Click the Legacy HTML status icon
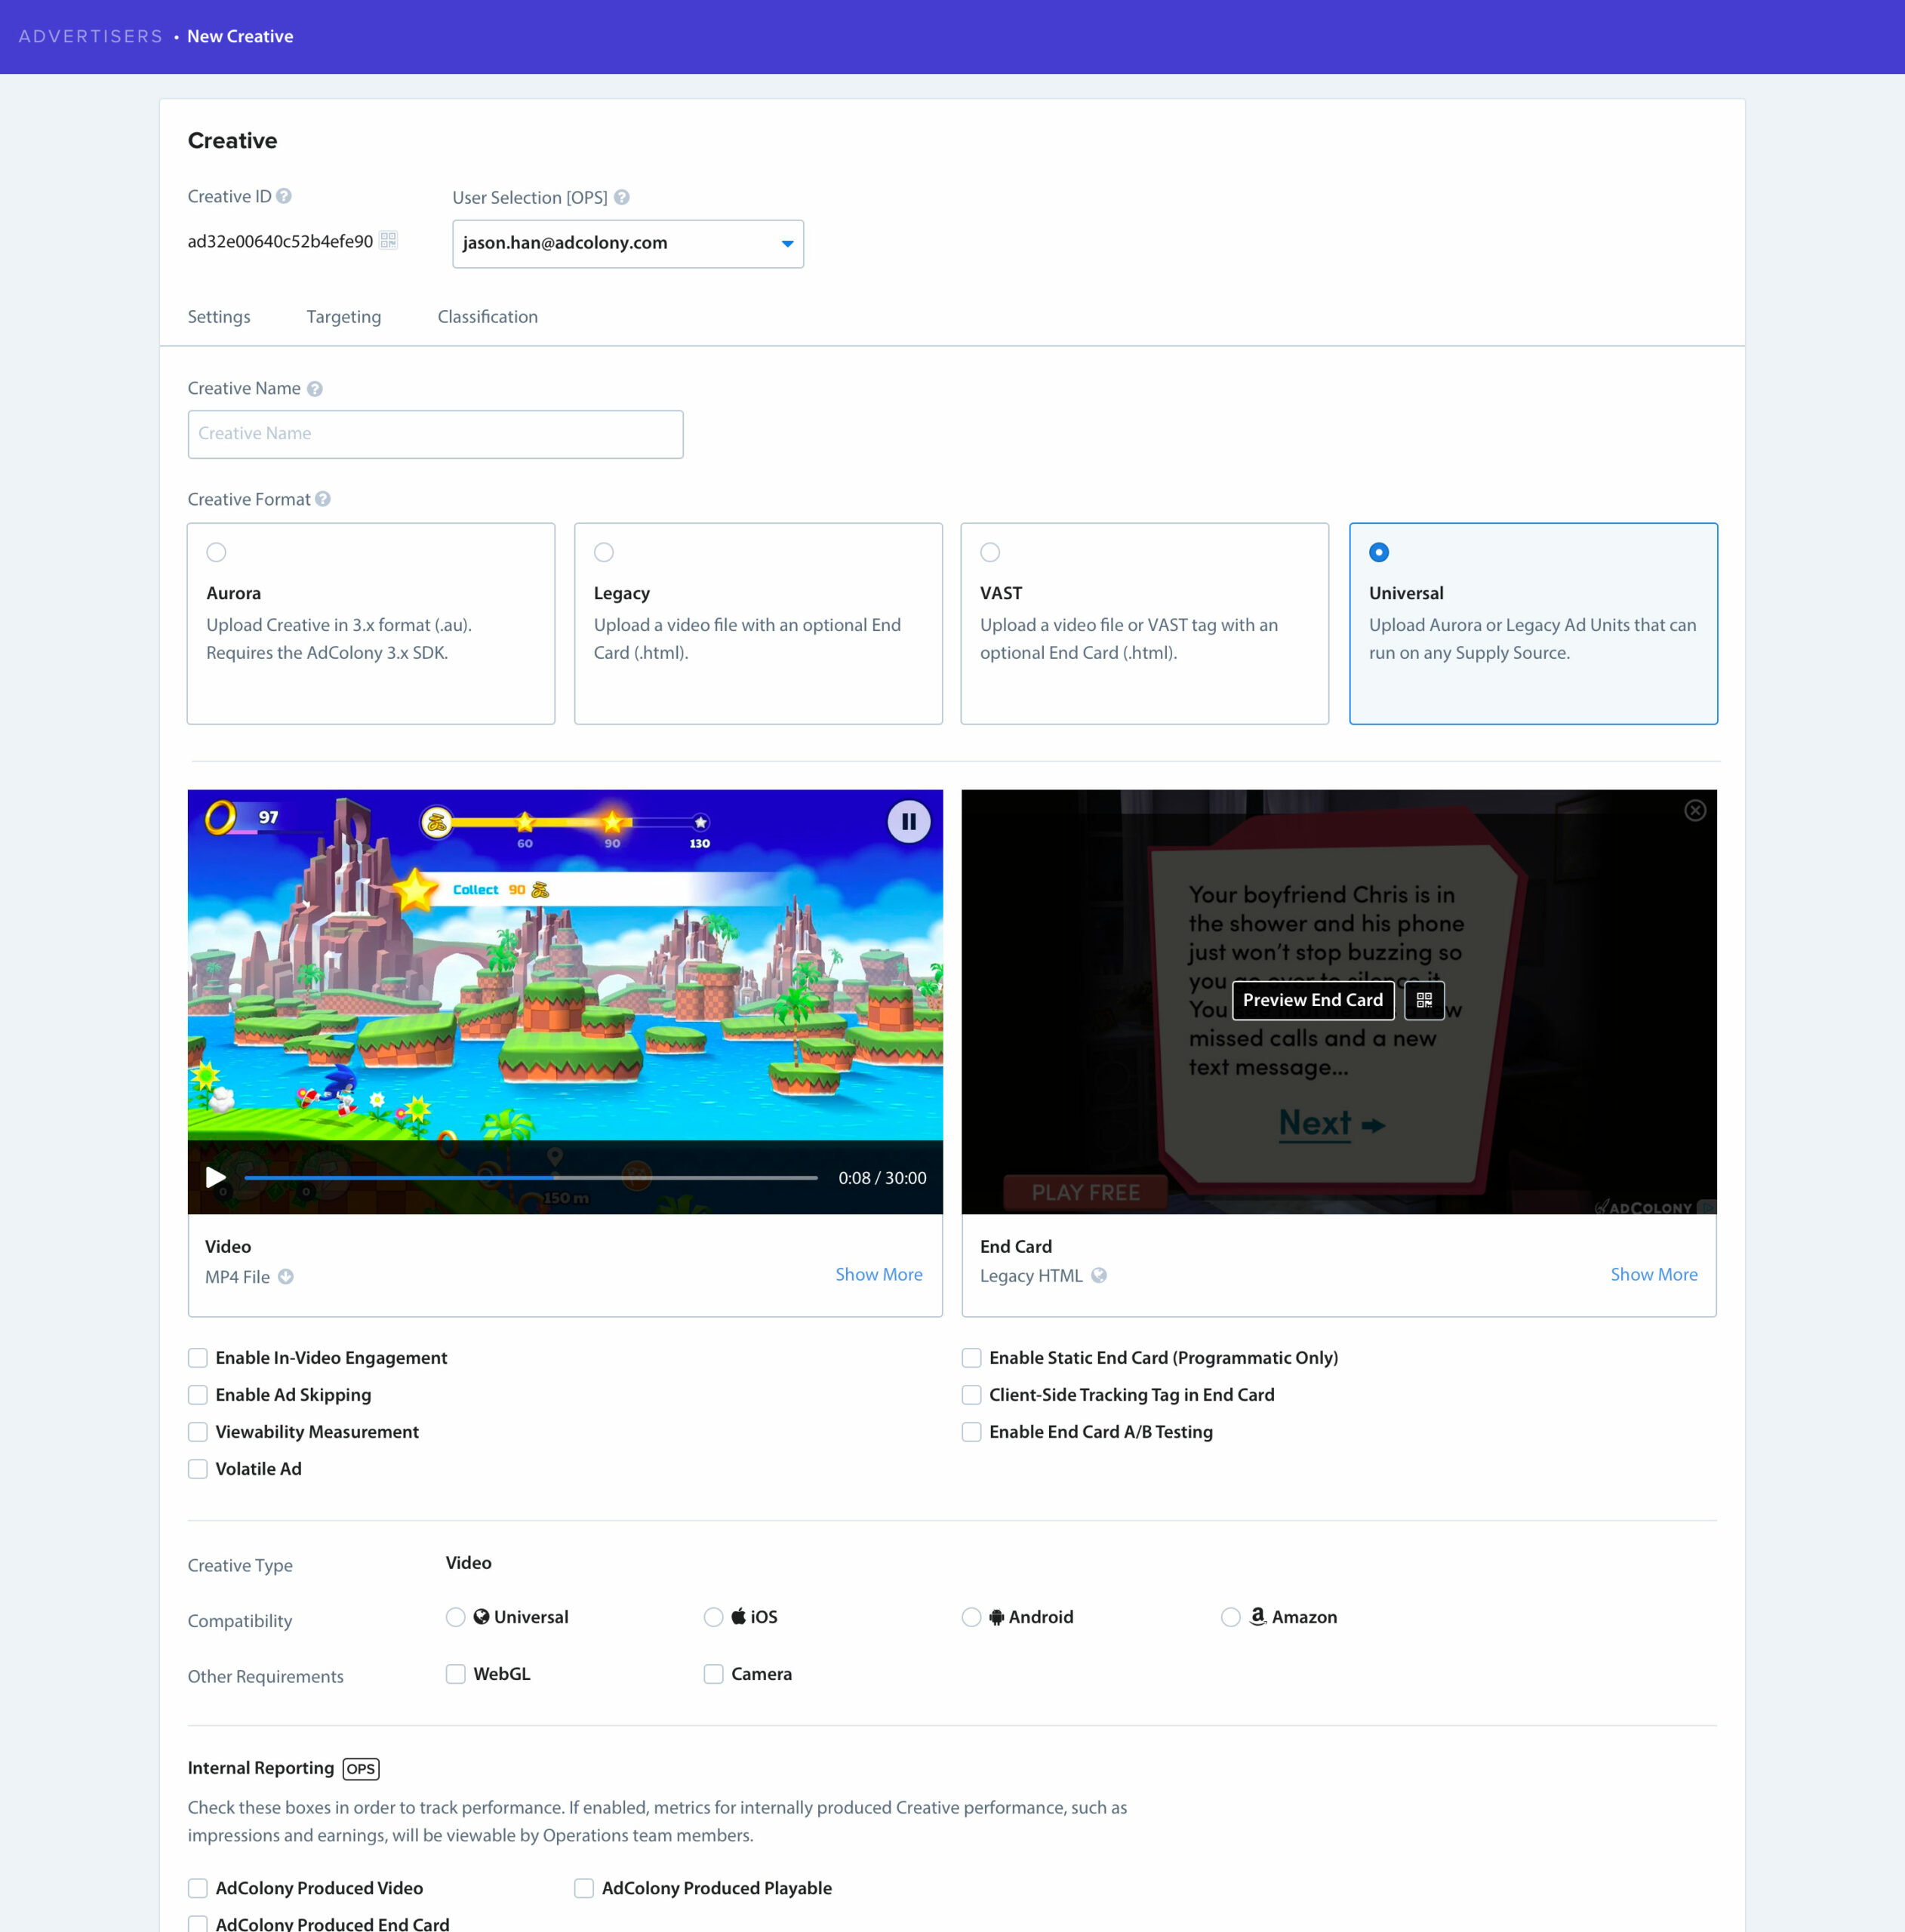1905x1932 pixels. pyautogui.click(x=1099, y=1275)
